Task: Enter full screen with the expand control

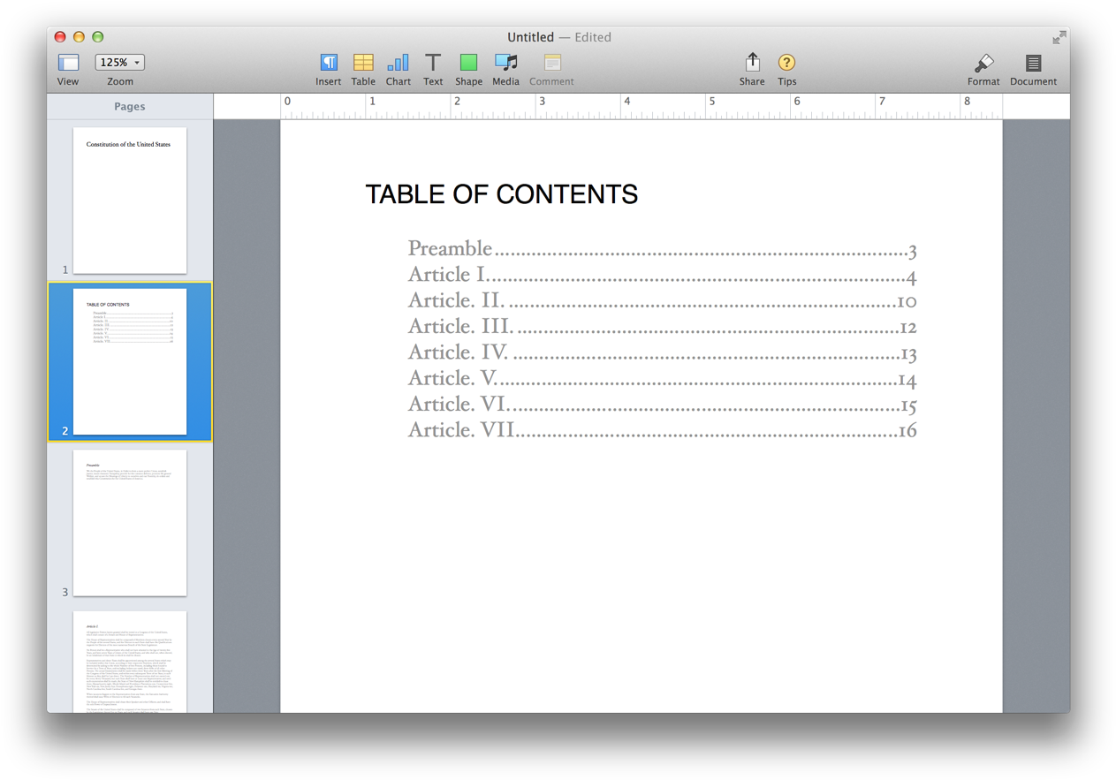Action: pos(1058,37)
